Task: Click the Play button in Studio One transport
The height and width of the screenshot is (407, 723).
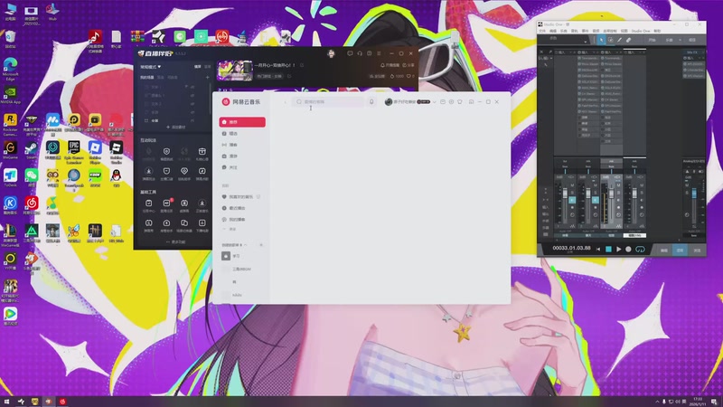Action: [619, 250]
